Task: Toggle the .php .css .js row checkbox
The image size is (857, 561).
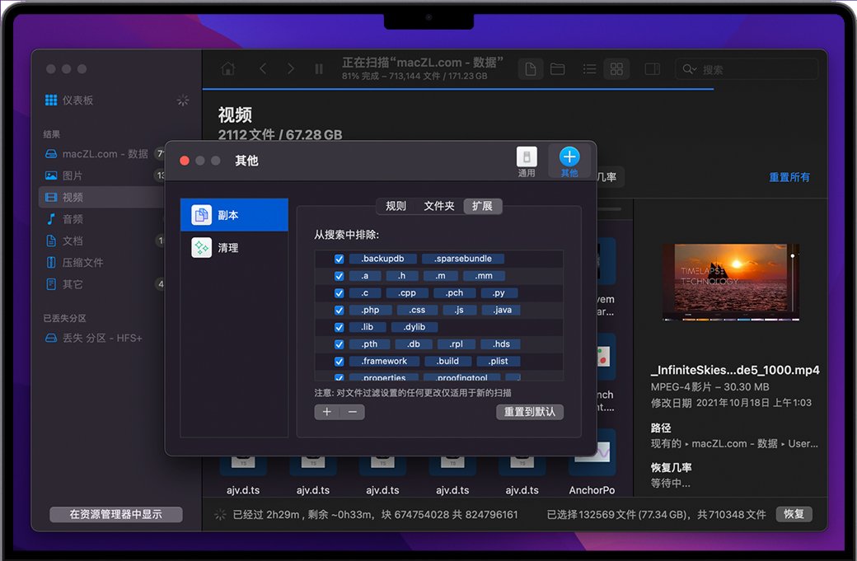Action: tap(339, 310)
